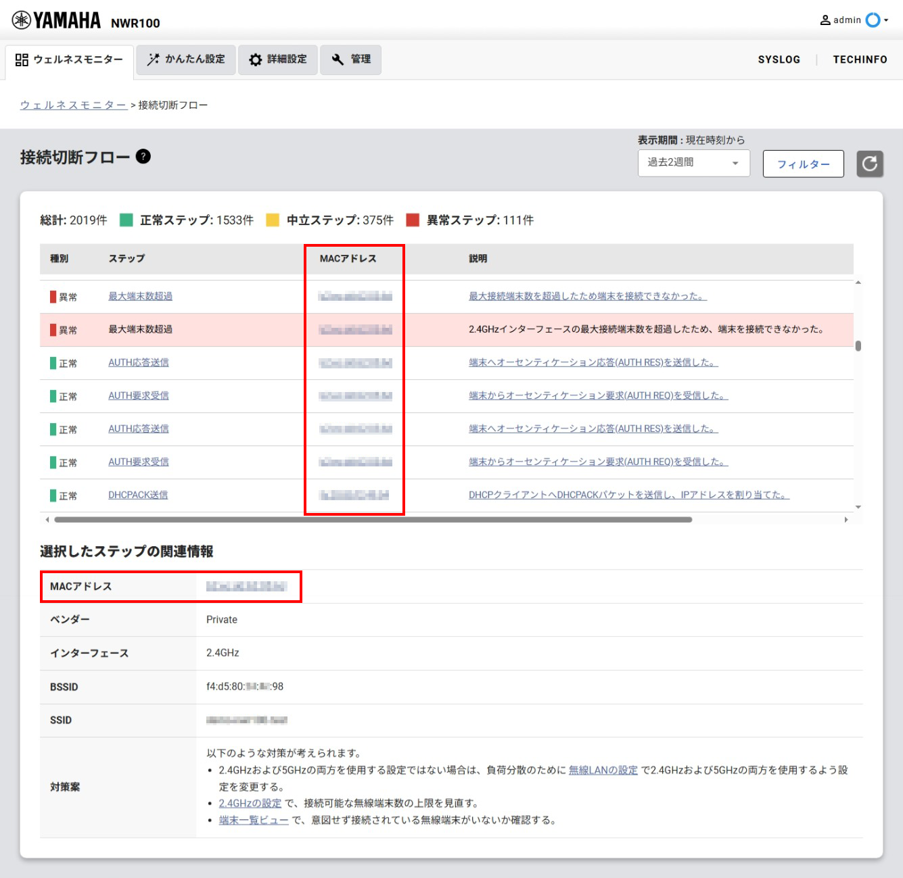Expand the admin account menu arrow
903x878 pixels.
pyautogui.click(x=886, y=20)
